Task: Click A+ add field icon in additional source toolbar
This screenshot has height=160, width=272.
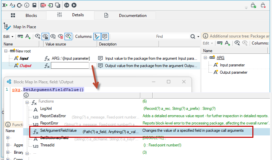Action: point(227,43)
